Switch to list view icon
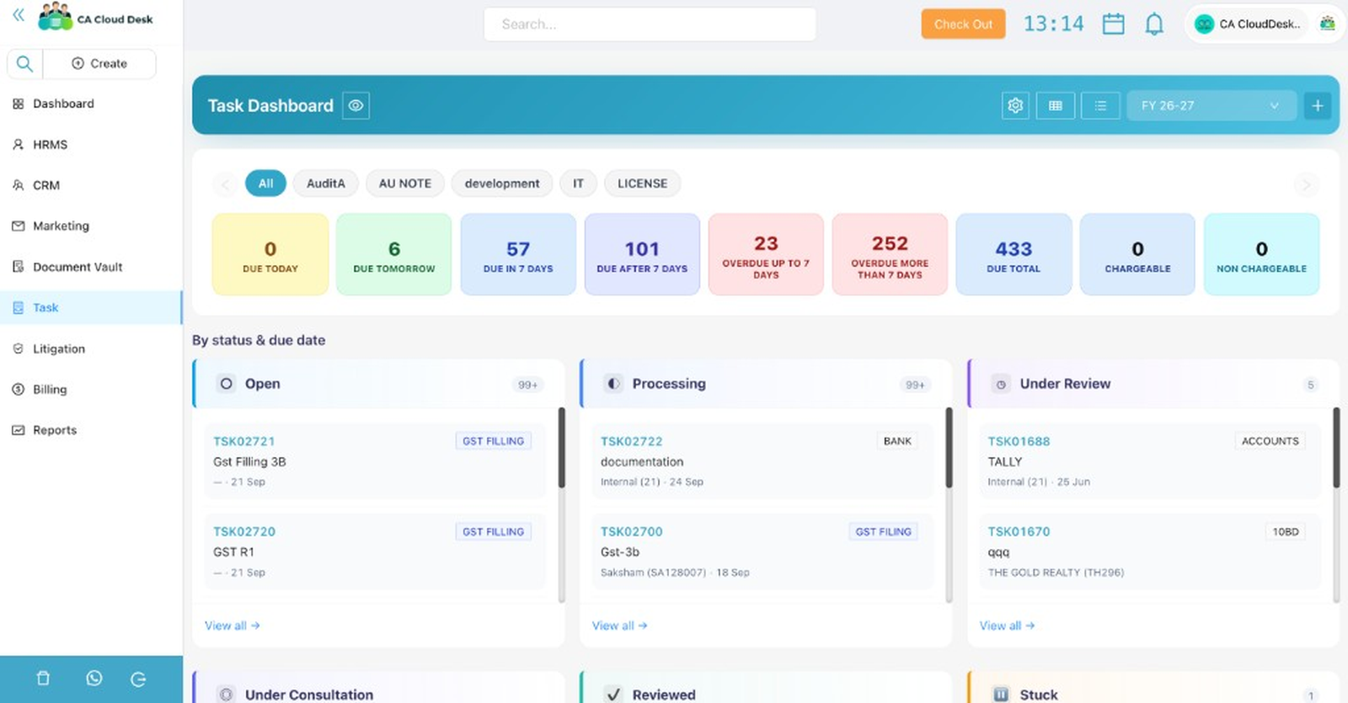 coord(1100,105)
